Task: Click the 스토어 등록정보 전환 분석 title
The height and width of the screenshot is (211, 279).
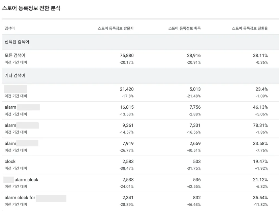Action: 31,8
